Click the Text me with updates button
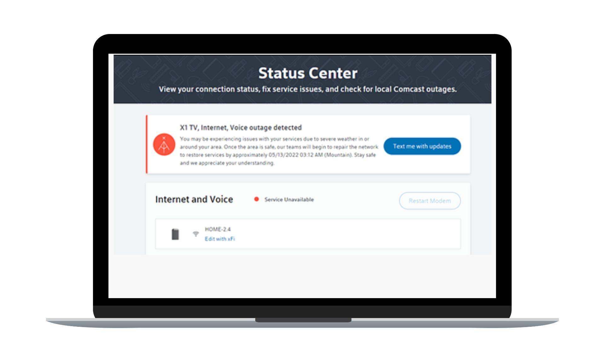The height and width of the screenshot is (340, 605). click(422, 146)
